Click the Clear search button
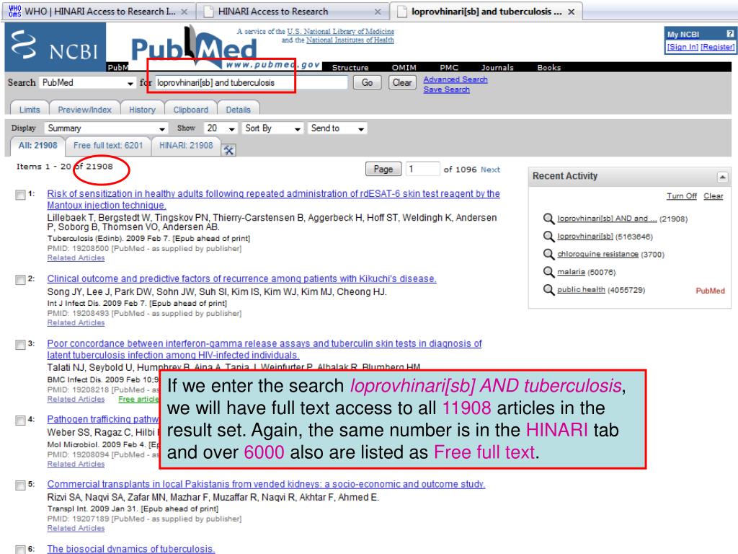 coord(402,82)
